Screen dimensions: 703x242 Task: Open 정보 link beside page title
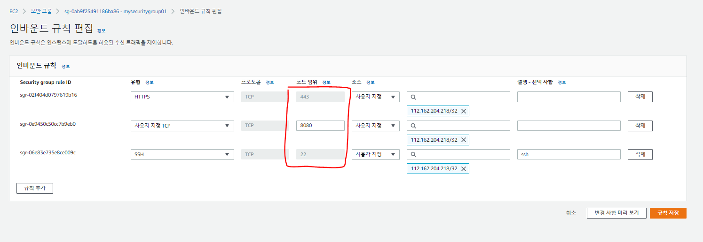coord(102,30)
